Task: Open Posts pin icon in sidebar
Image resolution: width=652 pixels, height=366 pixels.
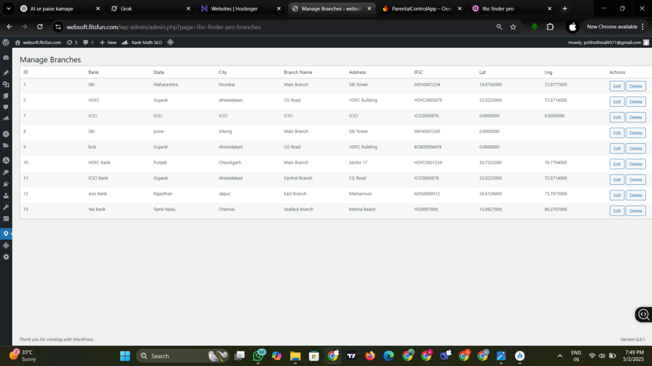Action: tap(6, 73)
